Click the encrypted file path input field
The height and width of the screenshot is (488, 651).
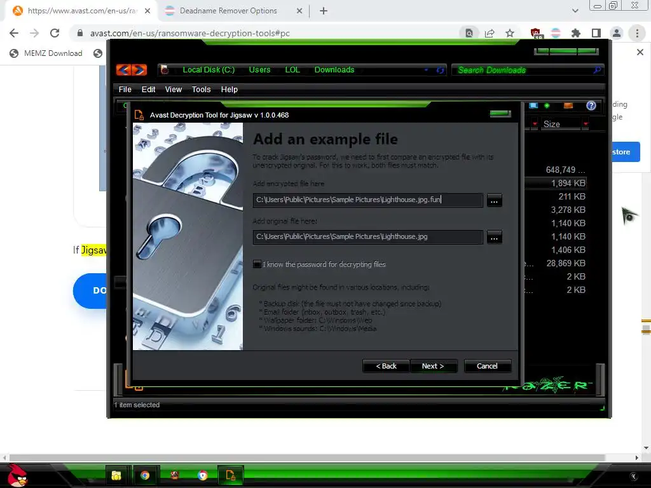368,200
